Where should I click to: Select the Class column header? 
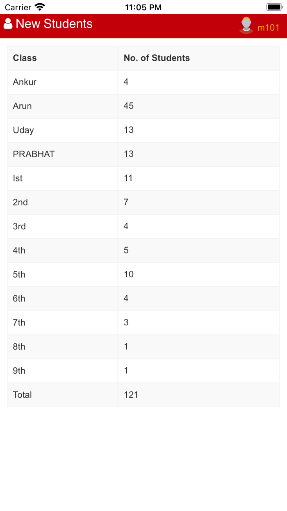25,58
